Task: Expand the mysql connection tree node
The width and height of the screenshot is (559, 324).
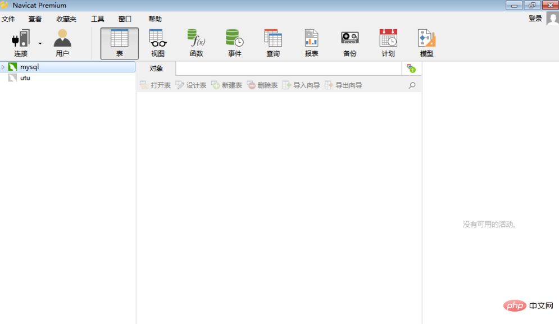Action: (x=3, y=67)
